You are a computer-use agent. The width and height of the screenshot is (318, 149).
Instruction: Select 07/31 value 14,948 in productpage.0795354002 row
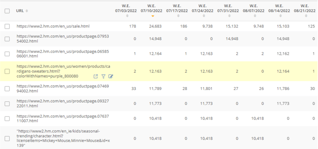[x=232, y=39]
